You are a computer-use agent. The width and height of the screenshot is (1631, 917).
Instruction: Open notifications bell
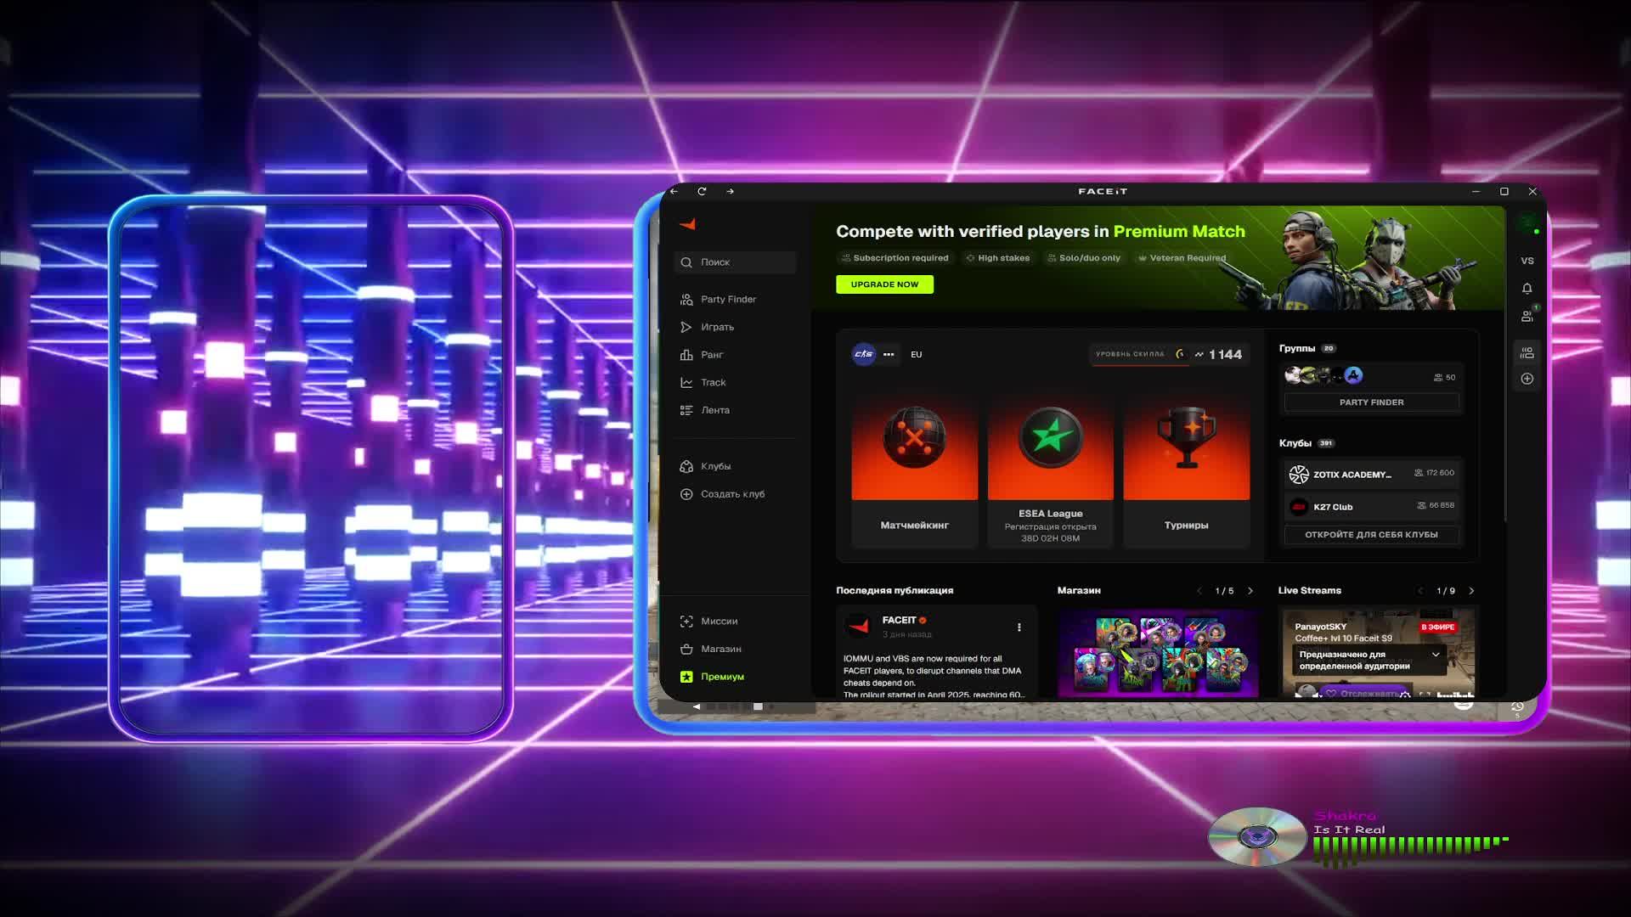pyautogui.click(x=1527, y=289)
